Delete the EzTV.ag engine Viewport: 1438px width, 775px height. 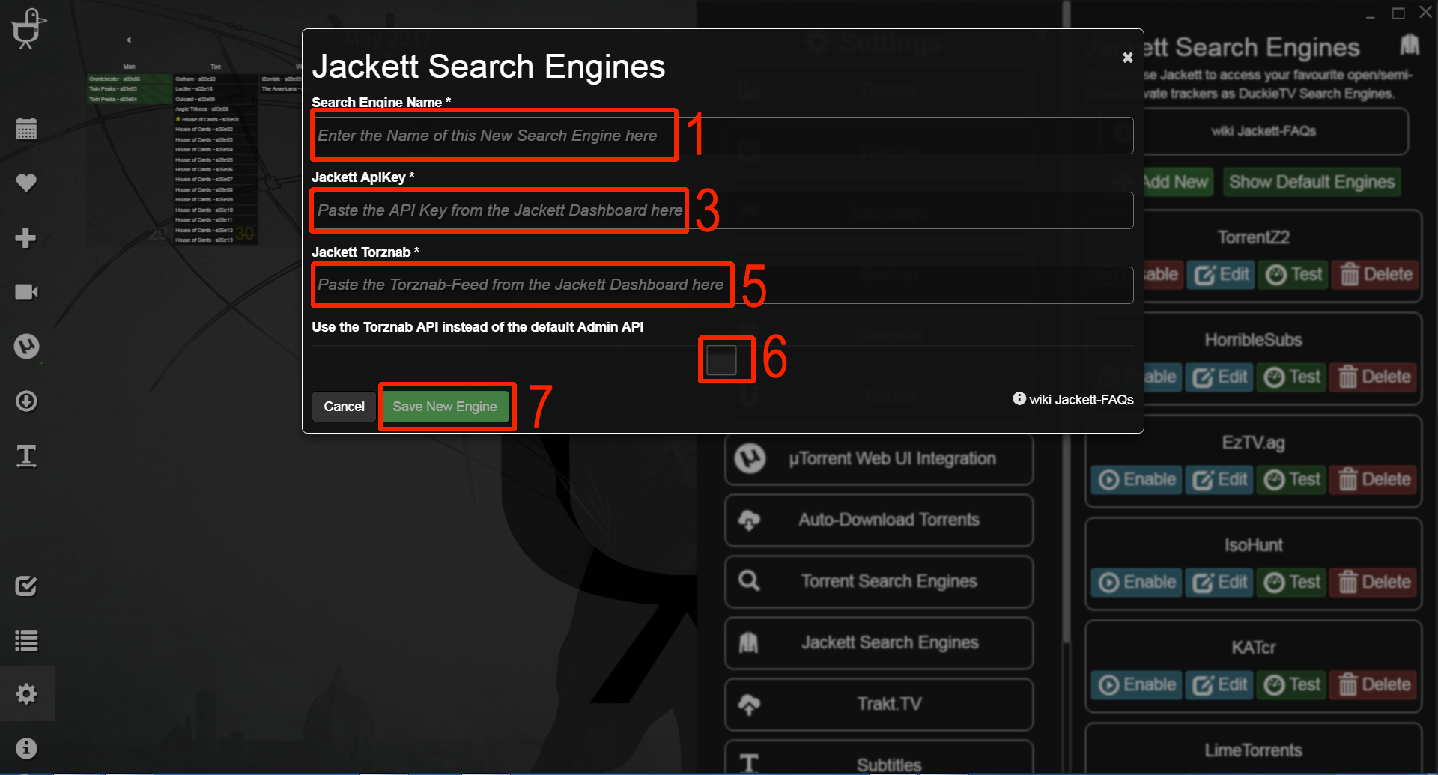[x=1374, y=480]
